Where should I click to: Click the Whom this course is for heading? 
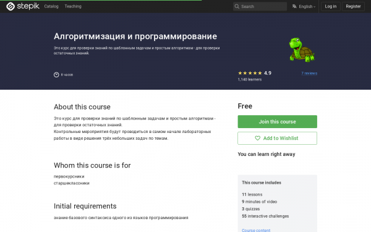point(92,165)
